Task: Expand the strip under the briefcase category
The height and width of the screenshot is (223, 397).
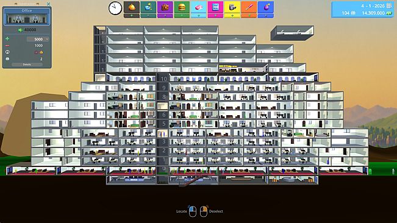Action: [x=165, y=16]
